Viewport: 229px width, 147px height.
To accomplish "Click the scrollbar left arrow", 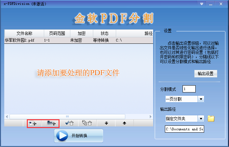I will [x=7, y=117].
